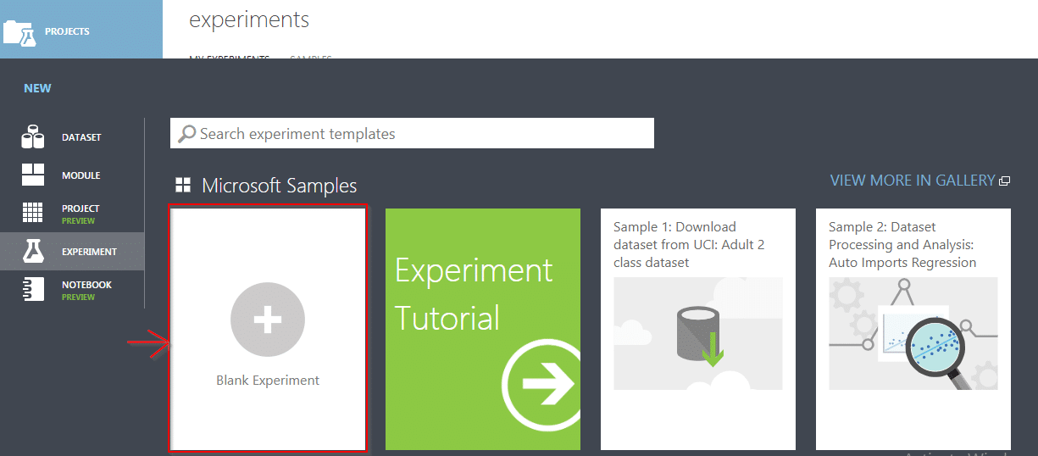Click the Experiment flask icon
1038x456 pixels.
pyautogui.click(x=33, y=251)
